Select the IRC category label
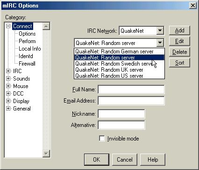The image size is (199, 170). 17,71
